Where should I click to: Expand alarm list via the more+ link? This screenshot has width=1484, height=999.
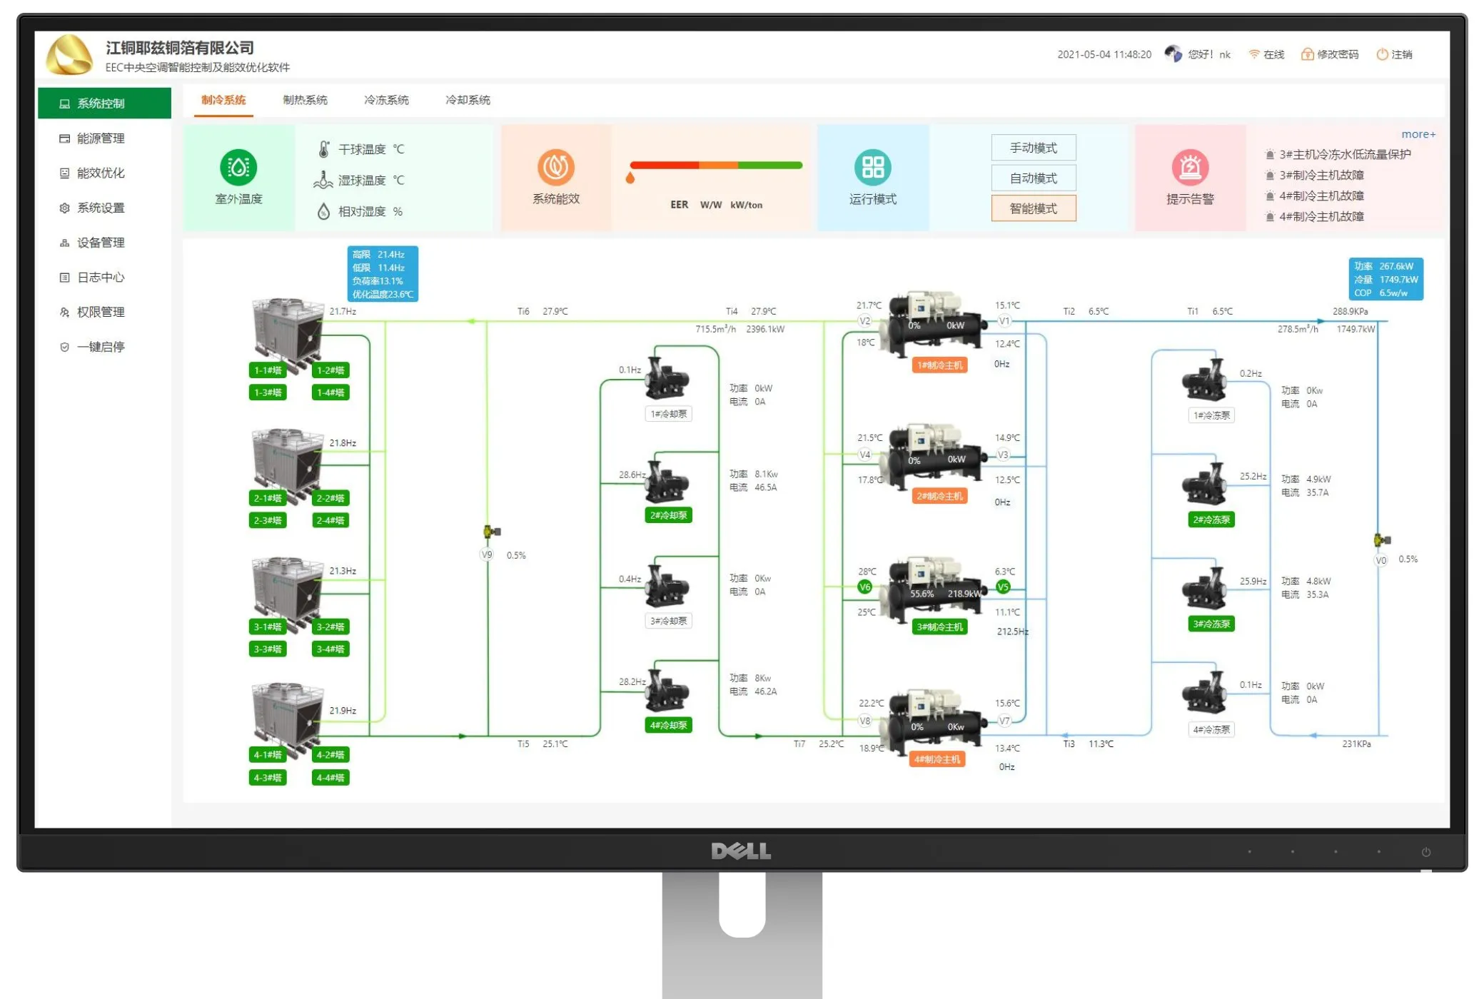[x=1419, y=134]
